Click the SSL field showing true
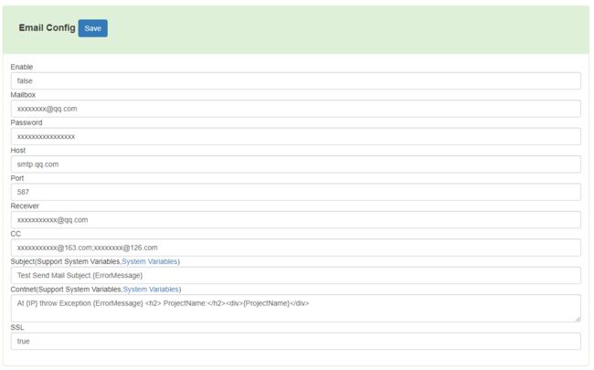 pos(295,341)
